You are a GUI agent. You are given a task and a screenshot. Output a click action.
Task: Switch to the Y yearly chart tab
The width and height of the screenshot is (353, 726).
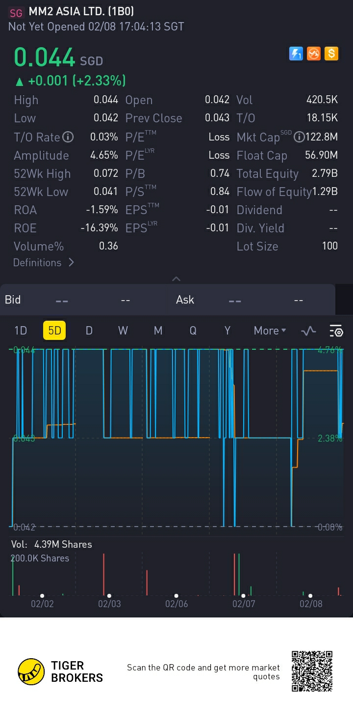click(227, 331)
